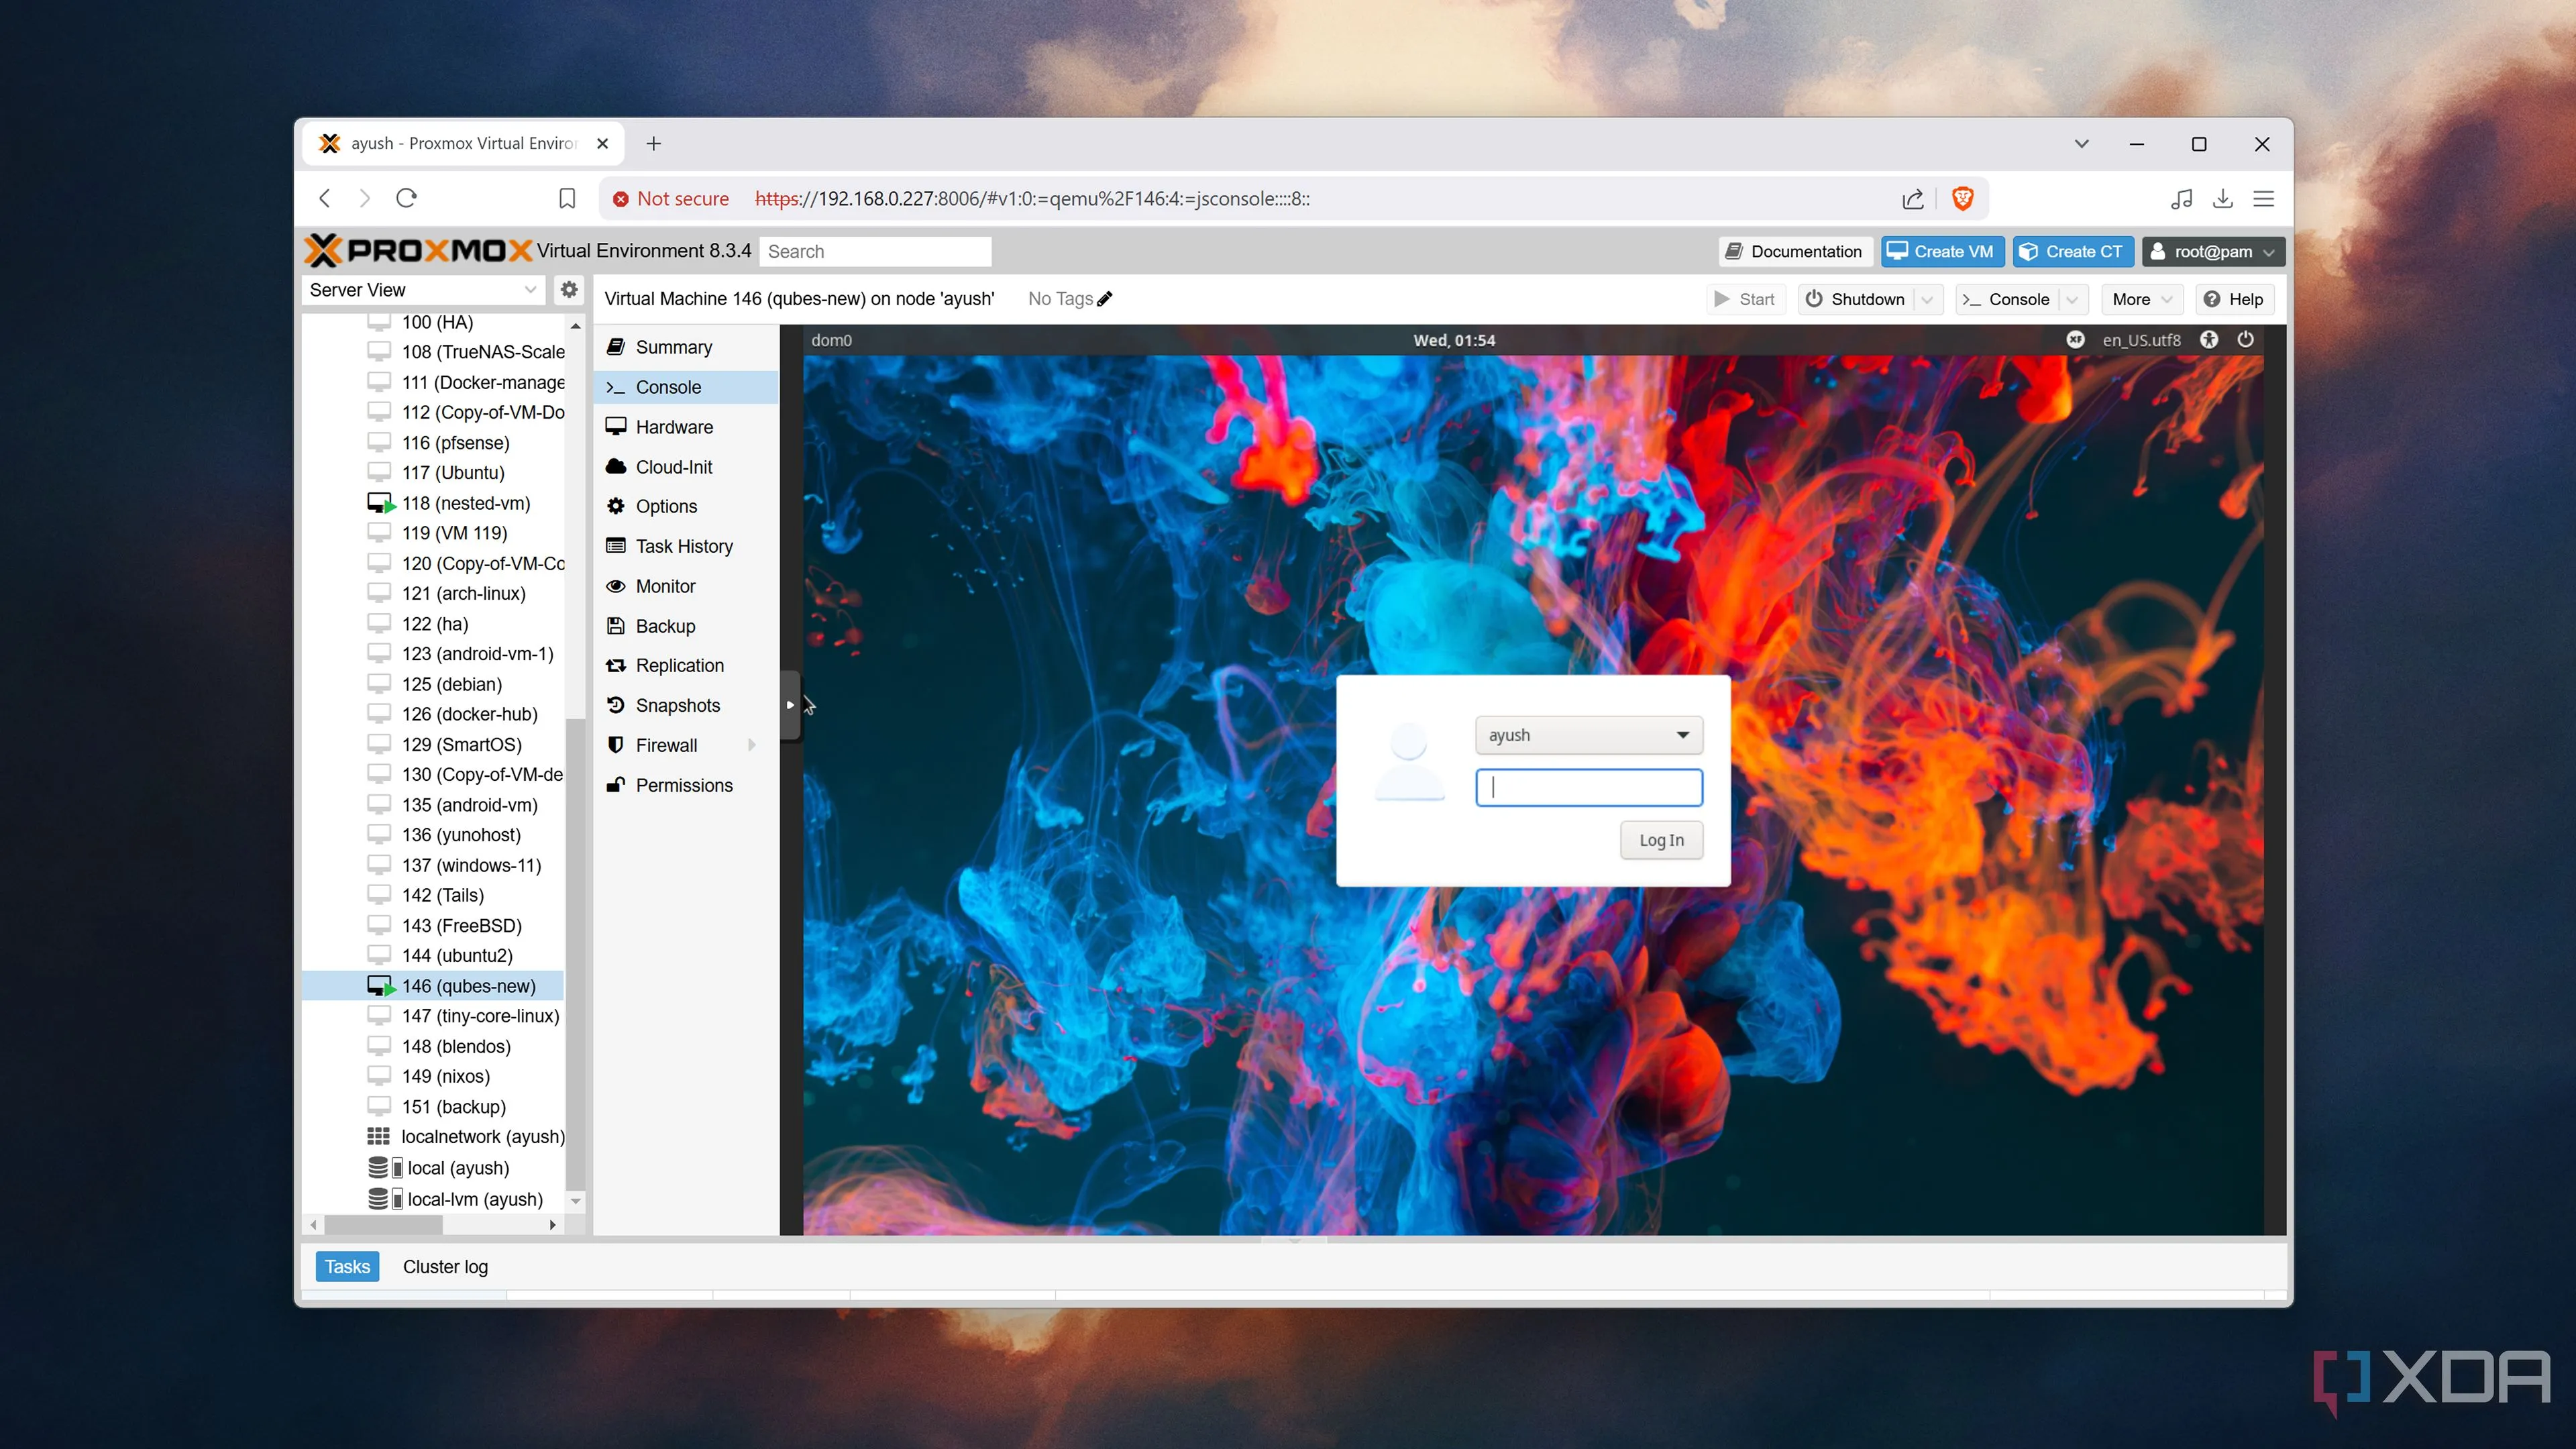2576x1449 pixels.
Task: Click the accessibility icon in Qubes login bar
Action: [2209, 340]
